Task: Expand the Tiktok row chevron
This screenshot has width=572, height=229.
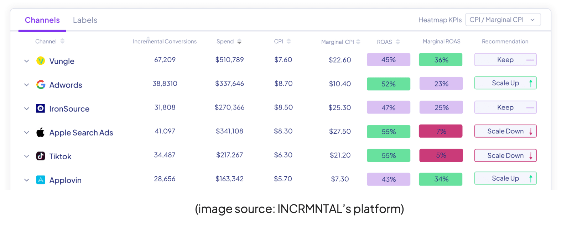Action: pyautogui.click(x=27, y=156)
